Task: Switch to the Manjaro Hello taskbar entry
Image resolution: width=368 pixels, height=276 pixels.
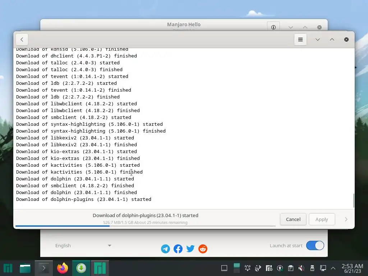Action: (100, 268)
